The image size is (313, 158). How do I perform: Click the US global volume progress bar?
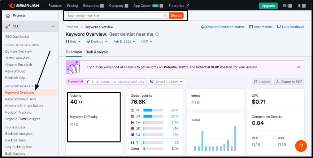point(153,116)
